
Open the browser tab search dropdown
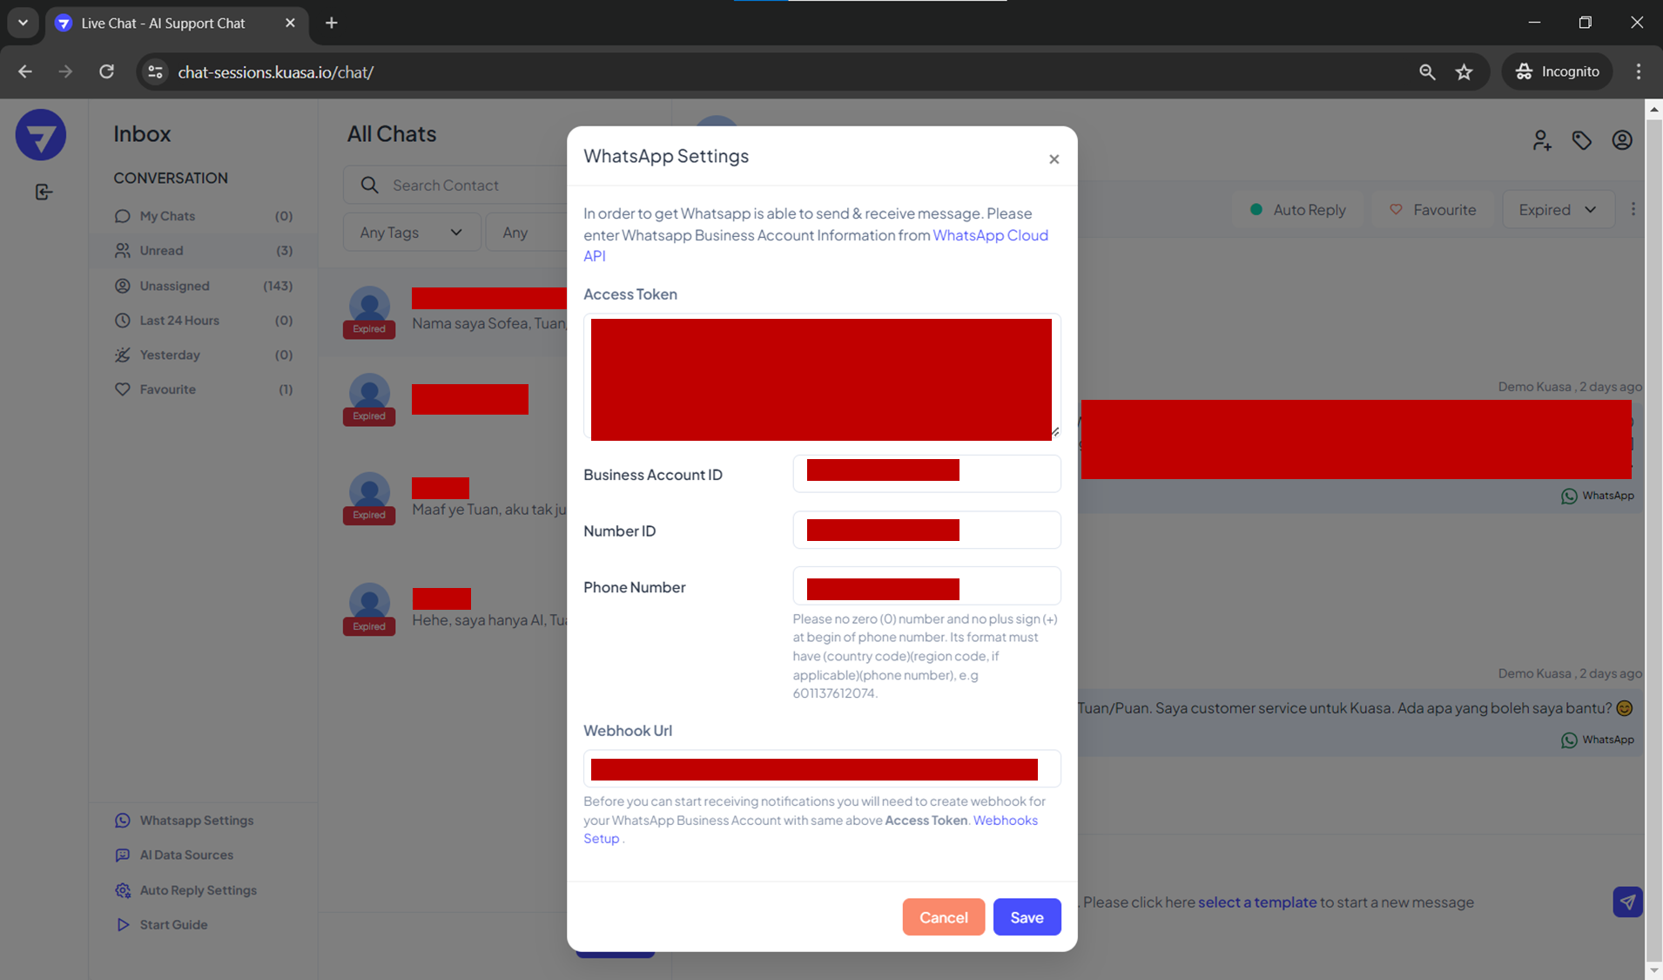click(24, 23)
